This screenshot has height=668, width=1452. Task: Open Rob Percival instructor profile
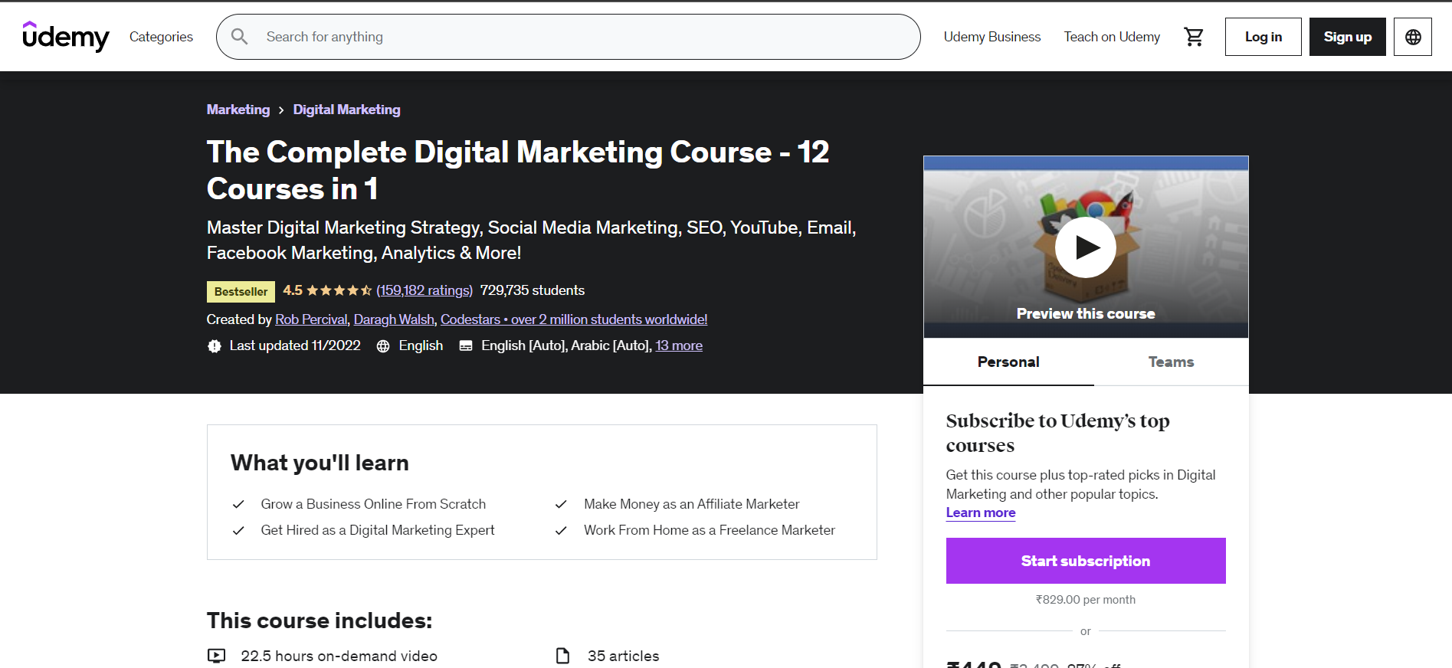[311, 319]
